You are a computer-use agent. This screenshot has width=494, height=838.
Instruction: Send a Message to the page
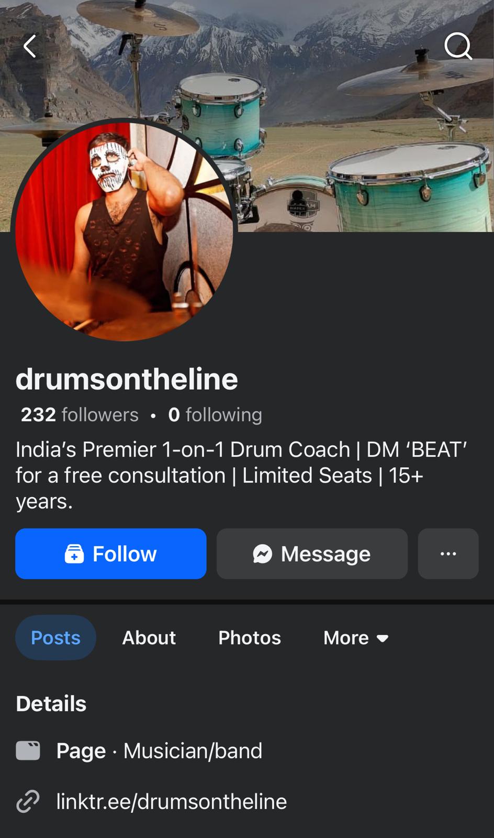pyautogui.click(x=312, y=554)
